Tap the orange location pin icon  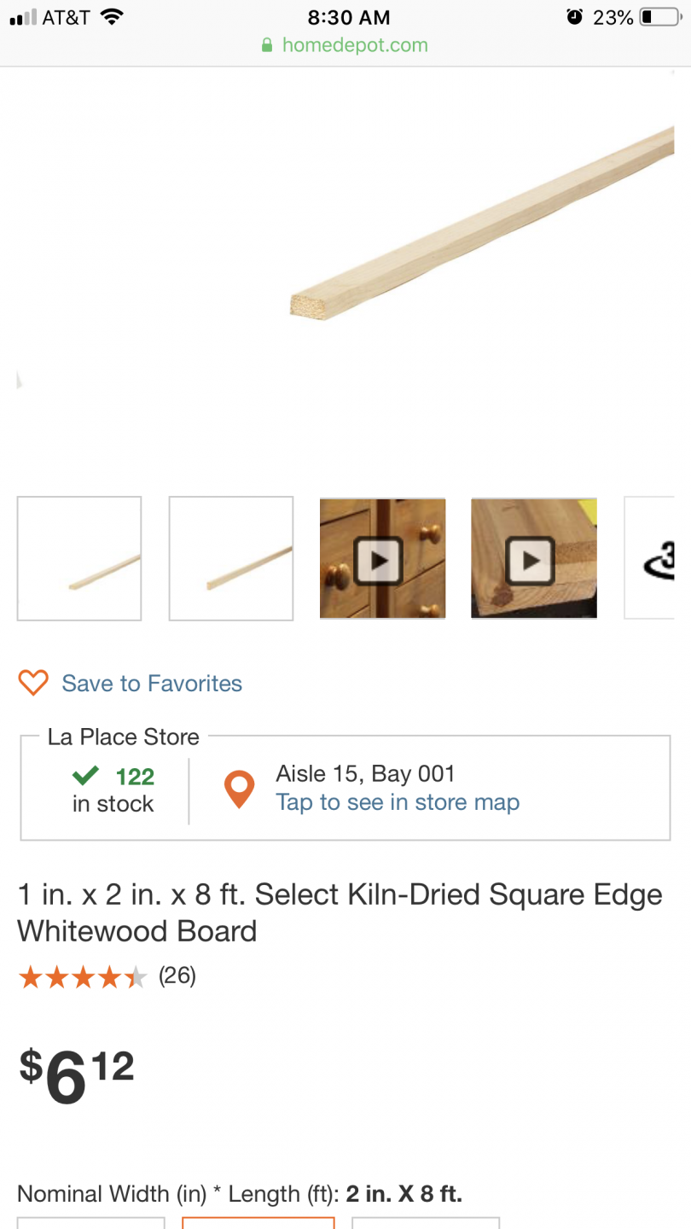(239, 789)
